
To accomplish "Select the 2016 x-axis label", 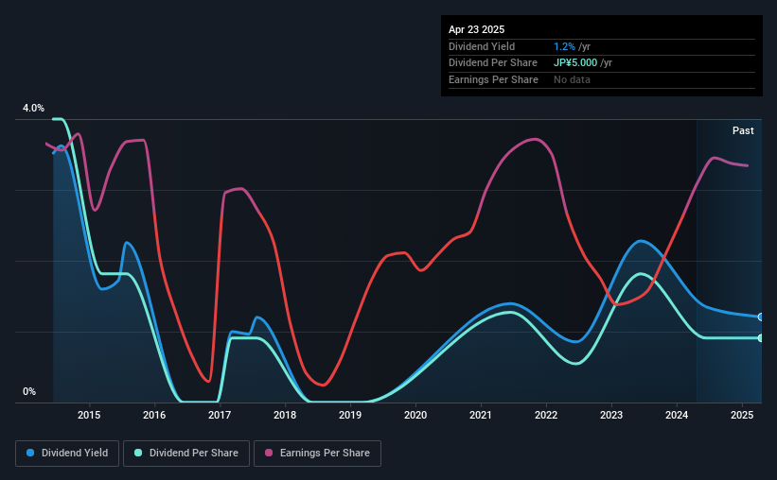I will (x=154, y=415).
